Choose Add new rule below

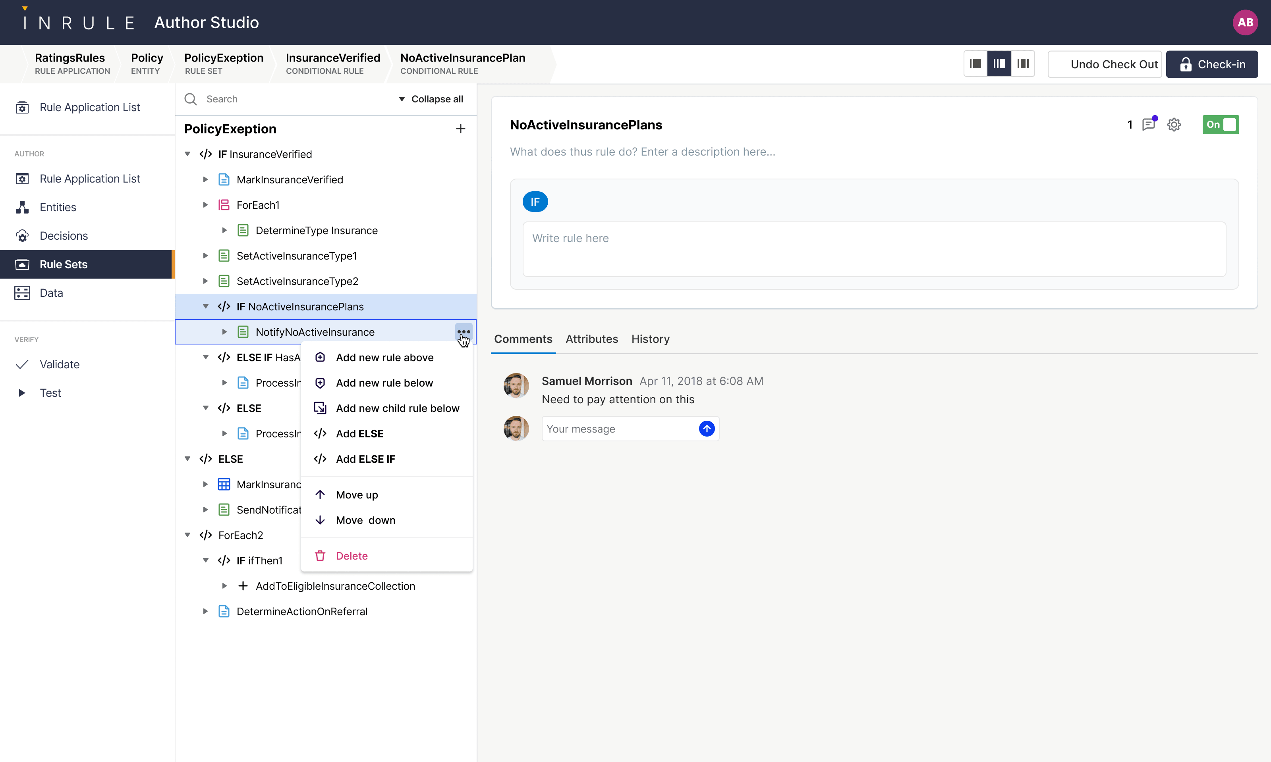386,383
